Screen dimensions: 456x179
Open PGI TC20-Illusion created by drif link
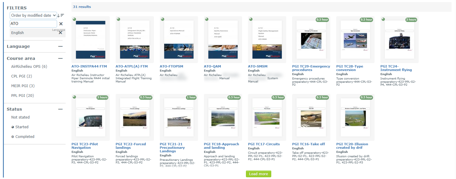352,146
